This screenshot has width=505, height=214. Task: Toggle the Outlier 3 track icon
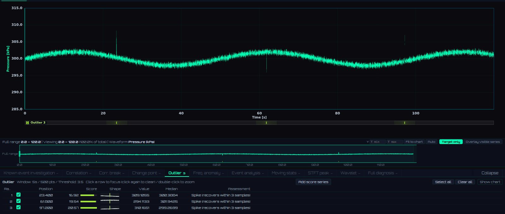(27, 123)
